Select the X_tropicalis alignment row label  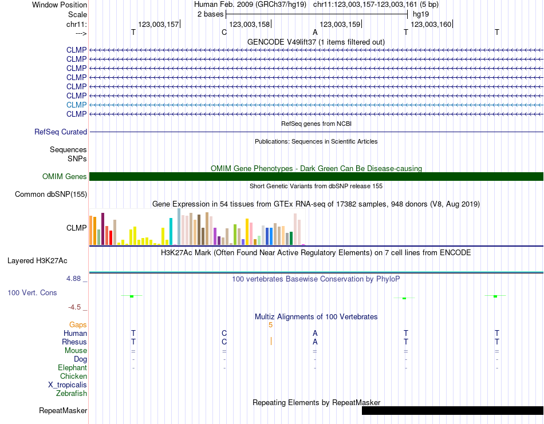[68, 385]
